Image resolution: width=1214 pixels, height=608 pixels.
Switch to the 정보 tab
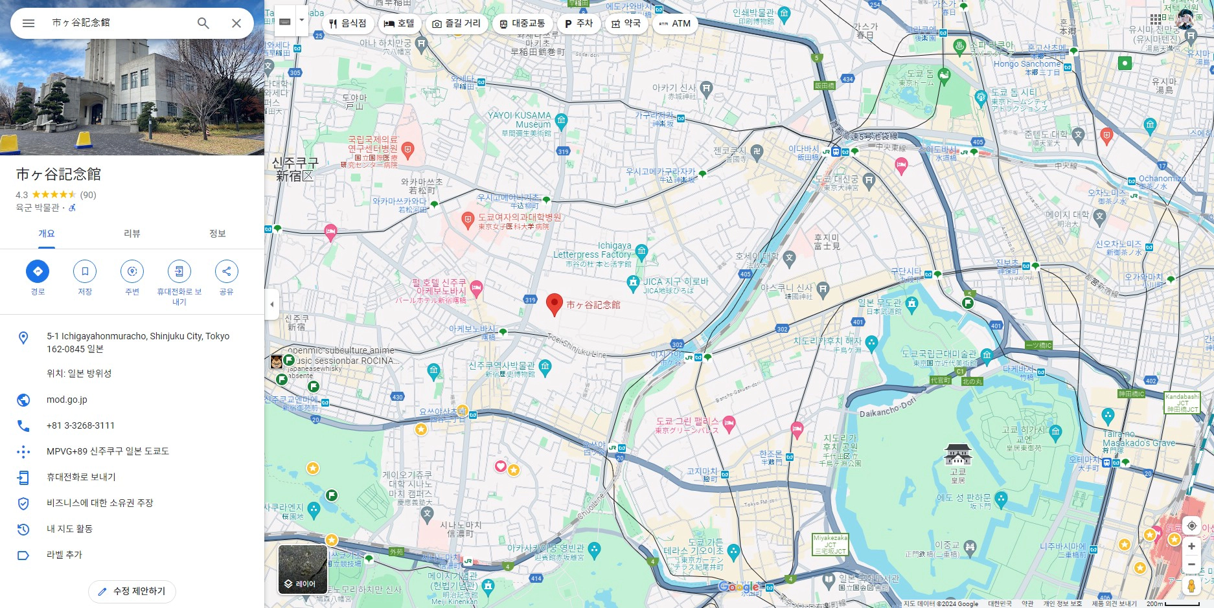218,234
